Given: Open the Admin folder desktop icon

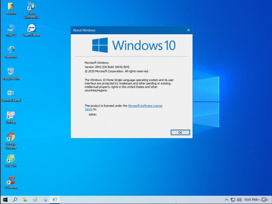Looking at the screenshot, I should [x=11, y=8].
